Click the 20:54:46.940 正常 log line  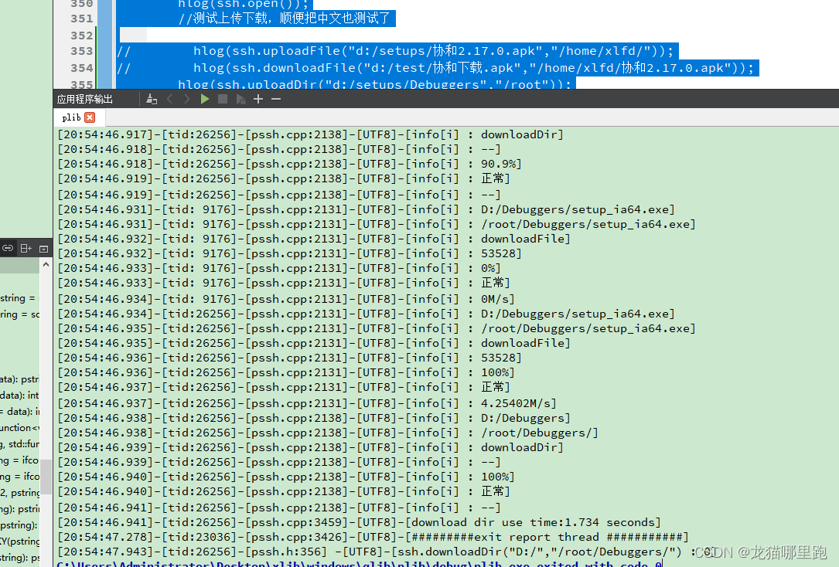coord(284,491)
